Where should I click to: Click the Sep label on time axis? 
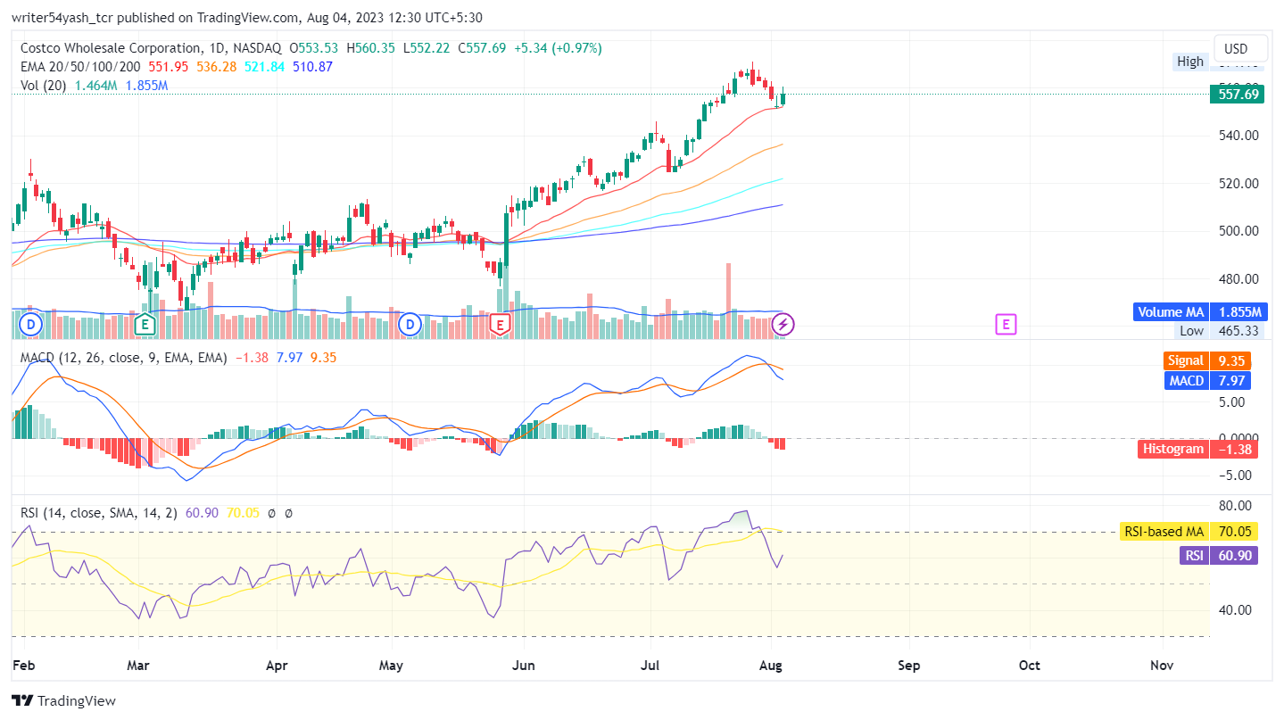point(908,666)
